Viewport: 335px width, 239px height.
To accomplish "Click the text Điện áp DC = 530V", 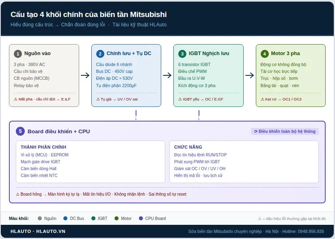I will click(115, 78).
